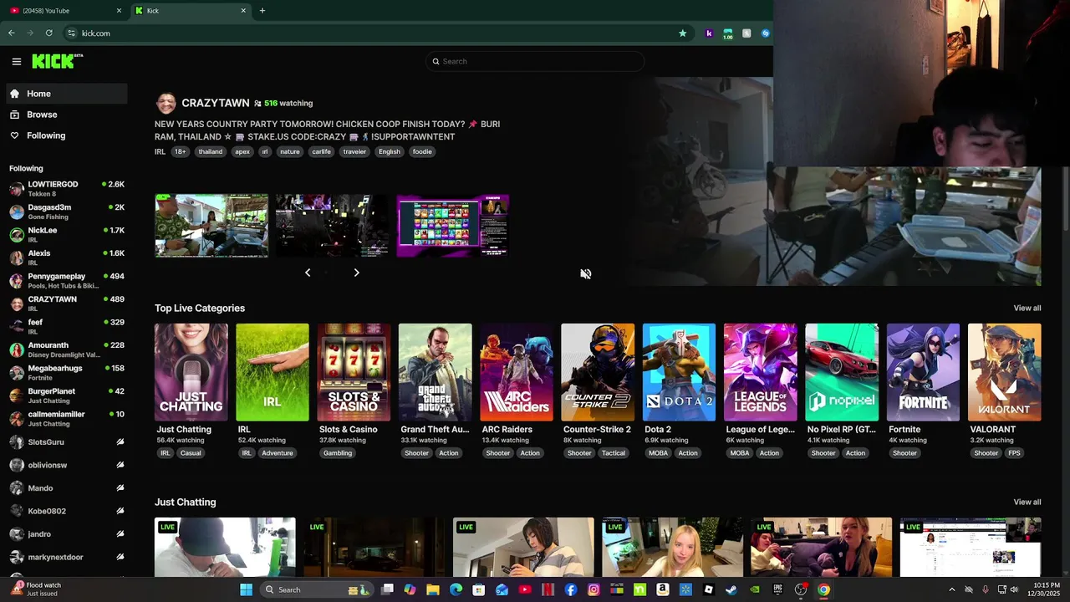Open Counter-Strike 2 category

point(598,372)
